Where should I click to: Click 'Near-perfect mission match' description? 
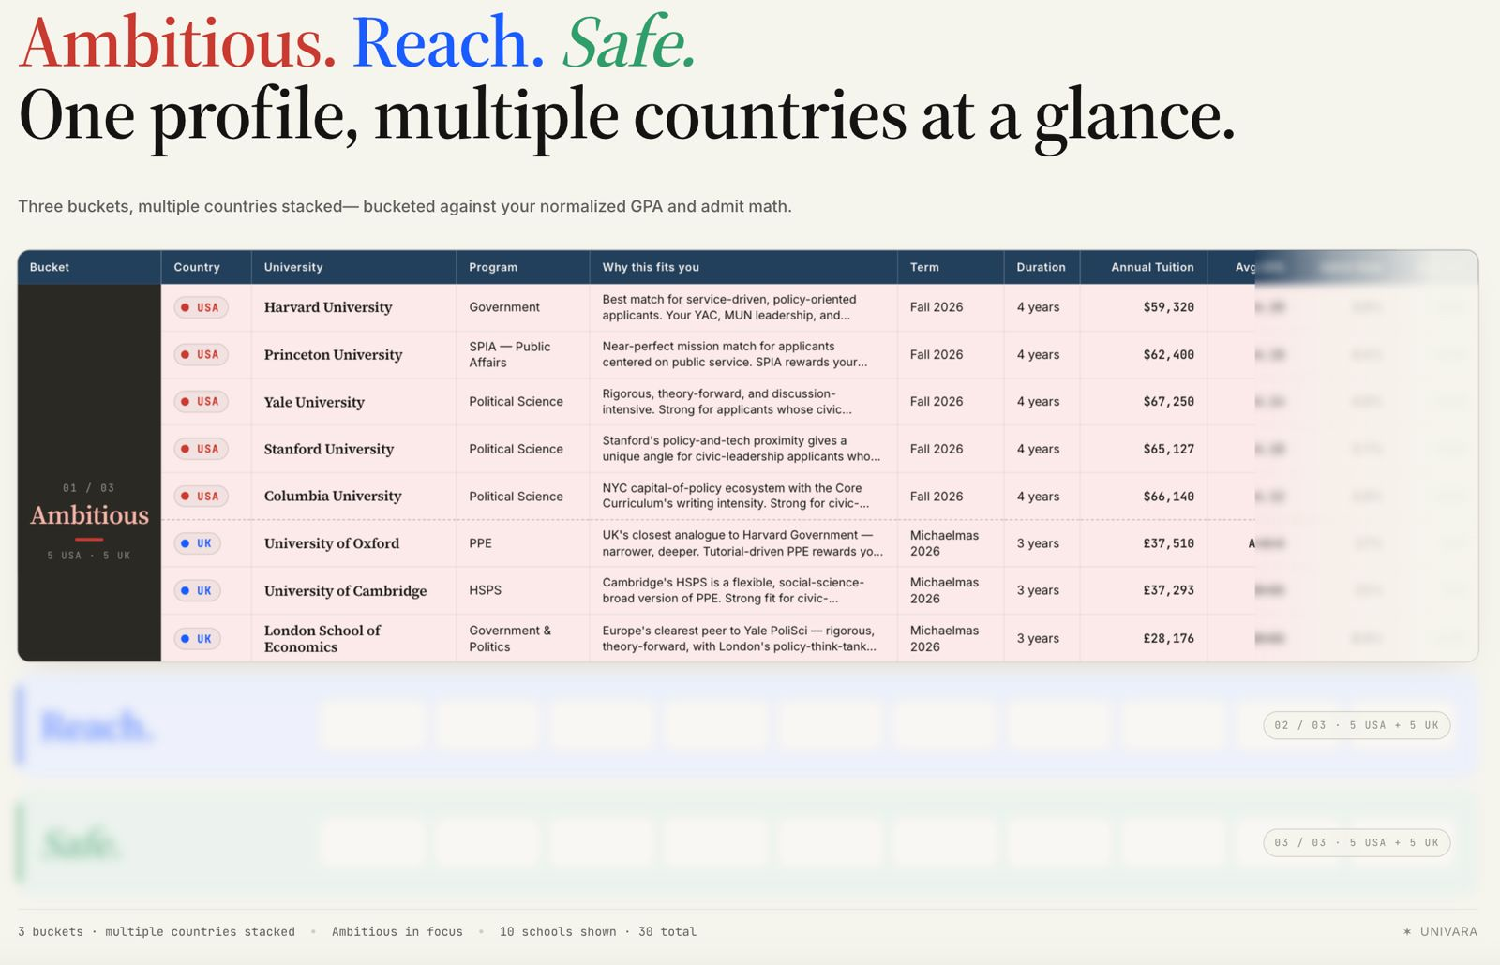[734, 354]
